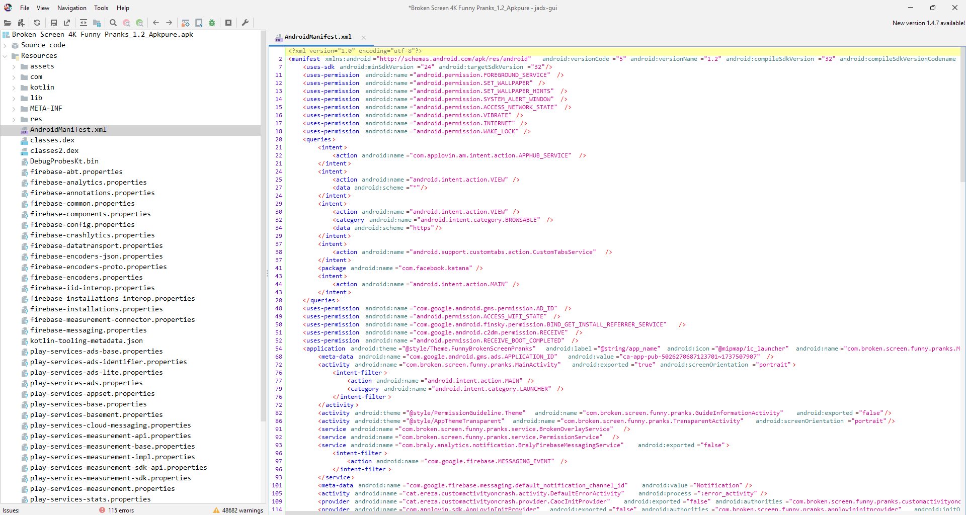Select firebase-crashlytics.properties in tree
The image size is (966, 515).
click(93, 235)
